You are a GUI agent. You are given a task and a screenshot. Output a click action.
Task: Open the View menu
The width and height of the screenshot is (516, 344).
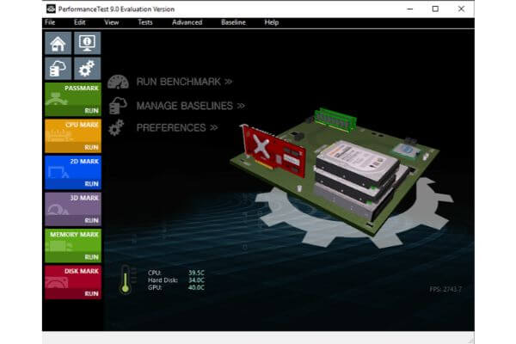click(112, 22)
